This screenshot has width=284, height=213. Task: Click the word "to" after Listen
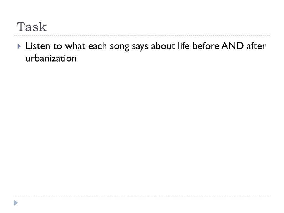pos(57,46)
